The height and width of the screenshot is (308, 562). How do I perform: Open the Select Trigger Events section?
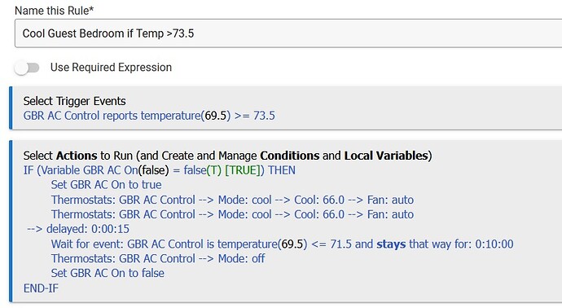point(75,101)
